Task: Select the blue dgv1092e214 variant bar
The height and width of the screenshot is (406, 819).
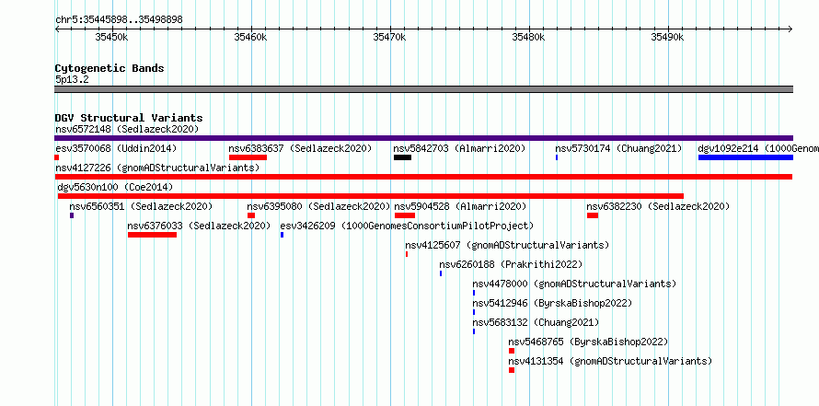Action: [746, 157]
